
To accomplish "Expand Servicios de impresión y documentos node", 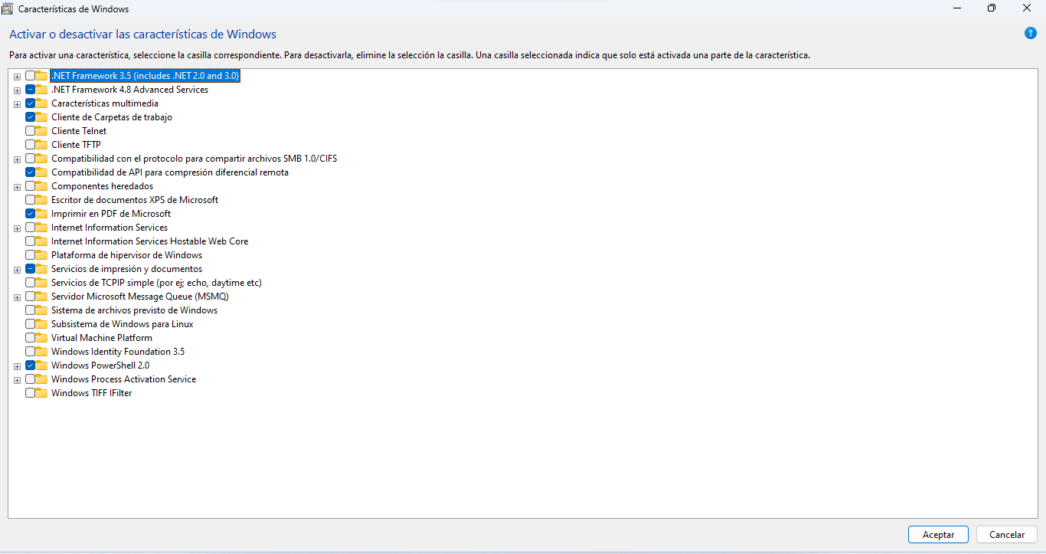I will coord(17,270).
